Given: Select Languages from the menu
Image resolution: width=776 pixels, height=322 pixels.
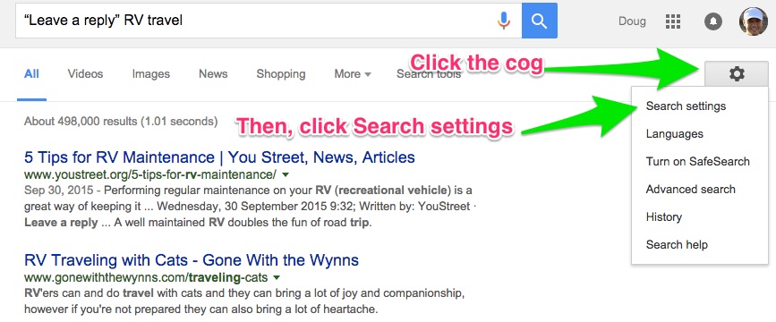Looking at the screenshot, I should tap(674, 134).
